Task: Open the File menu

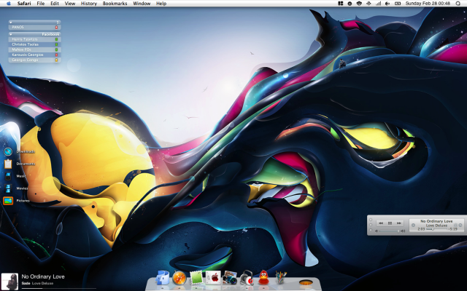Action: click(41, 4)
